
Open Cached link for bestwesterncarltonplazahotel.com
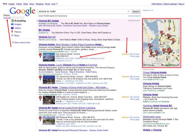click(x=73, y=52)
